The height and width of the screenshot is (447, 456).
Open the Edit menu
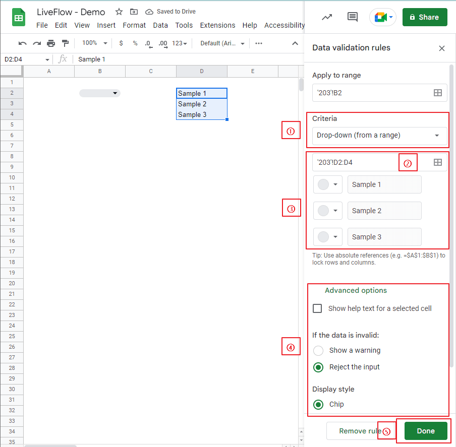point(61,25)
